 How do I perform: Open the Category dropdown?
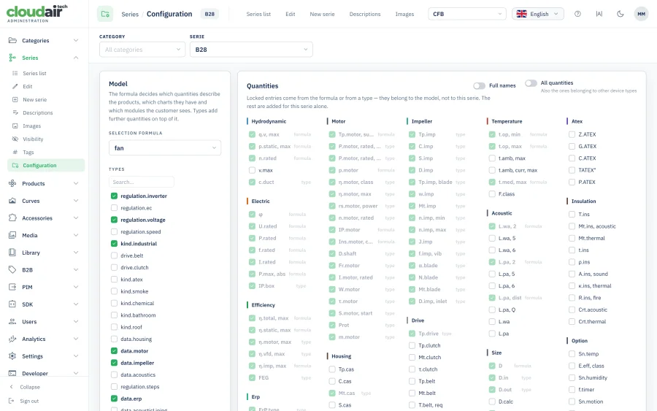tap(142, 50)
